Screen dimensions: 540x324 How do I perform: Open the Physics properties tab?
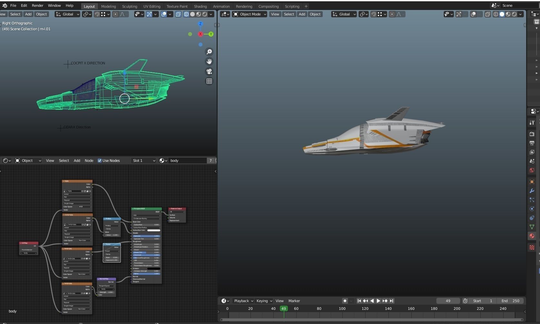(x=532, y=209)
